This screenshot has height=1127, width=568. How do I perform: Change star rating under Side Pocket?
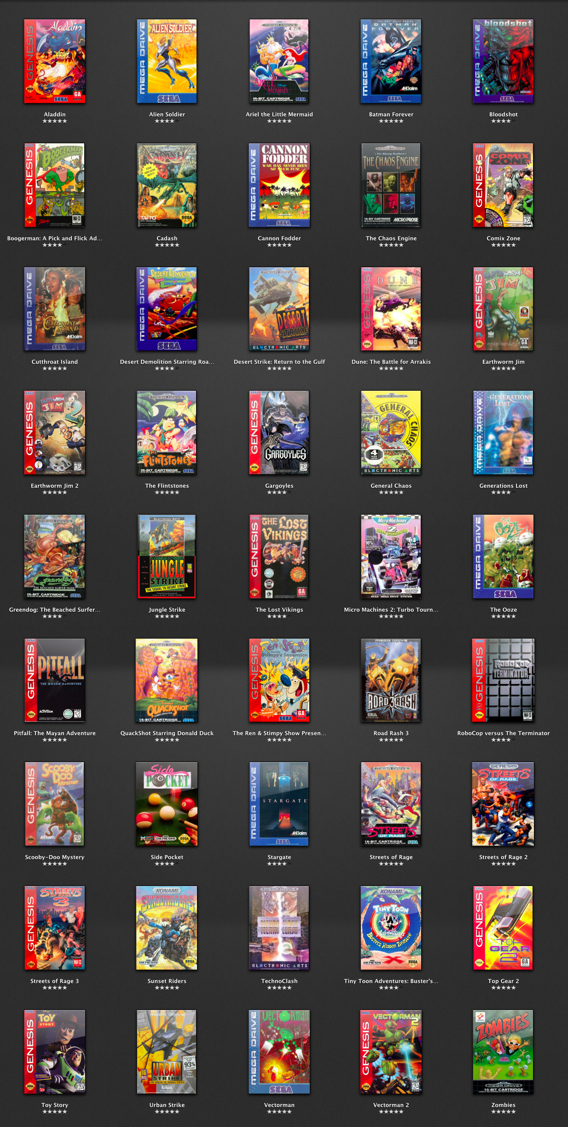point(167,864)
